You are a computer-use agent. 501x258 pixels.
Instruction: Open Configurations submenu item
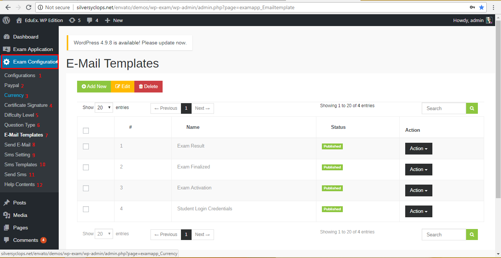pos(20,75)
